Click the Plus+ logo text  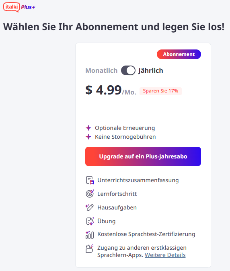coord(28,7)
